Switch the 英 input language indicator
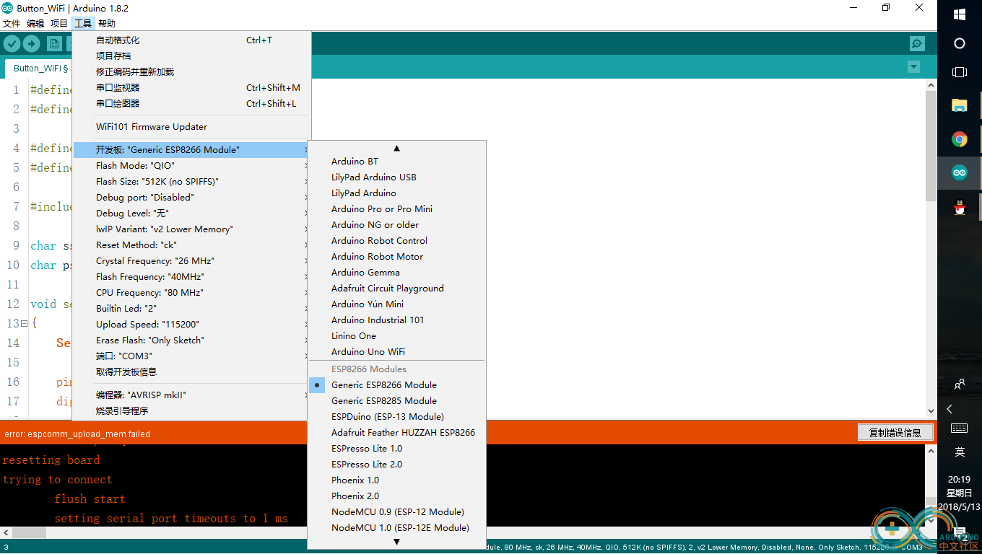Viewport: 982px width, 554px height. (960, 452)
